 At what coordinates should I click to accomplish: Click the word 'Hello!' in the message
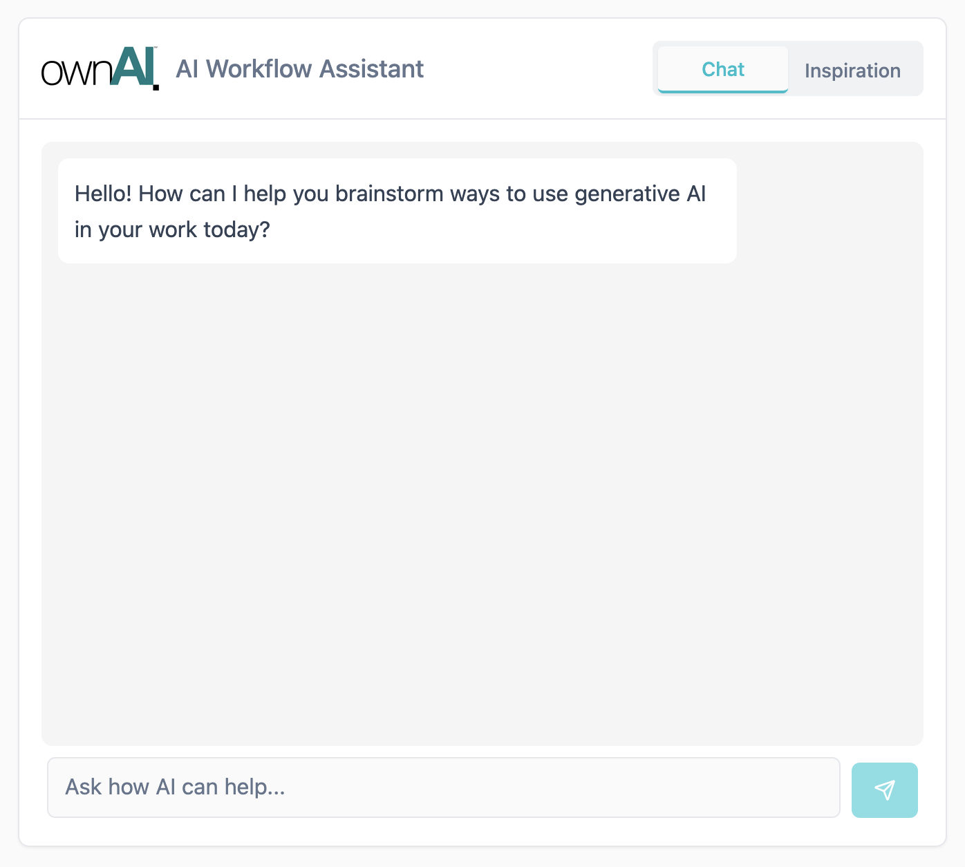103,194
